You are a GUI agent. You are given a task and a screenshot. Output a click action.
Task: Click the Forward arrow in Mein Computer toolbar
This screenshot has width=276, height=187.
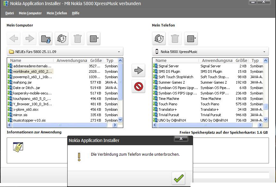[x=29, y=38]
